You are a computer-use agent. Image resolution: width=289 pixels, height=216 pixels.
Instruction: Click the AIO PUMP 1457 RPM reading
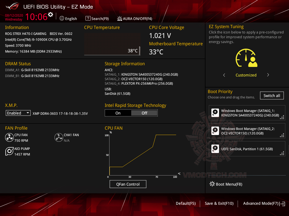coord(22,154)
